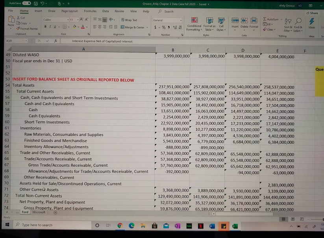324x238 pixels.
Task: Apply the Percent Style format
Action: point(163,26)
